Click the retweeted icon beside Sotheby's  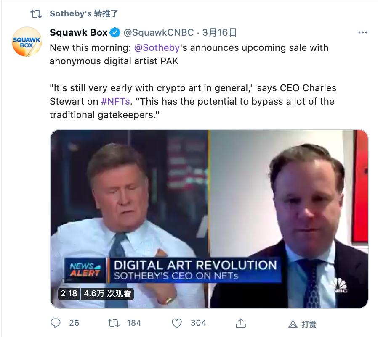pos(36,13)
